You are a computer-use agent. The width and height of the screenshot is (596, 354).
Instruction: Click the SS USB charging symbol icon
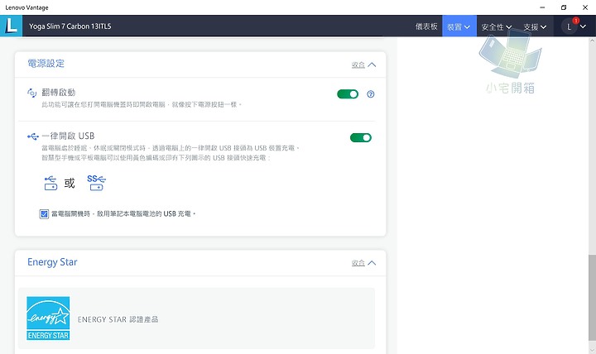(96, 183)
